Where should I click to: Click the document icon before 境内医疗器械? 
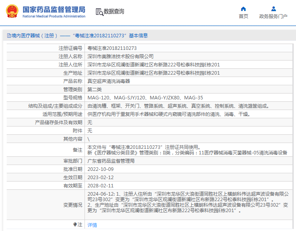9,35
